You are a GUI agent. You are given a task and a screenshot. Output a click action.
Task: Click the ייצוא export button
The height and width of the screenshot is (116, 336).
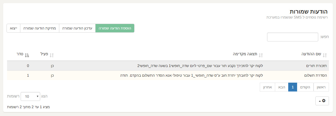click(x=14, y=28)
